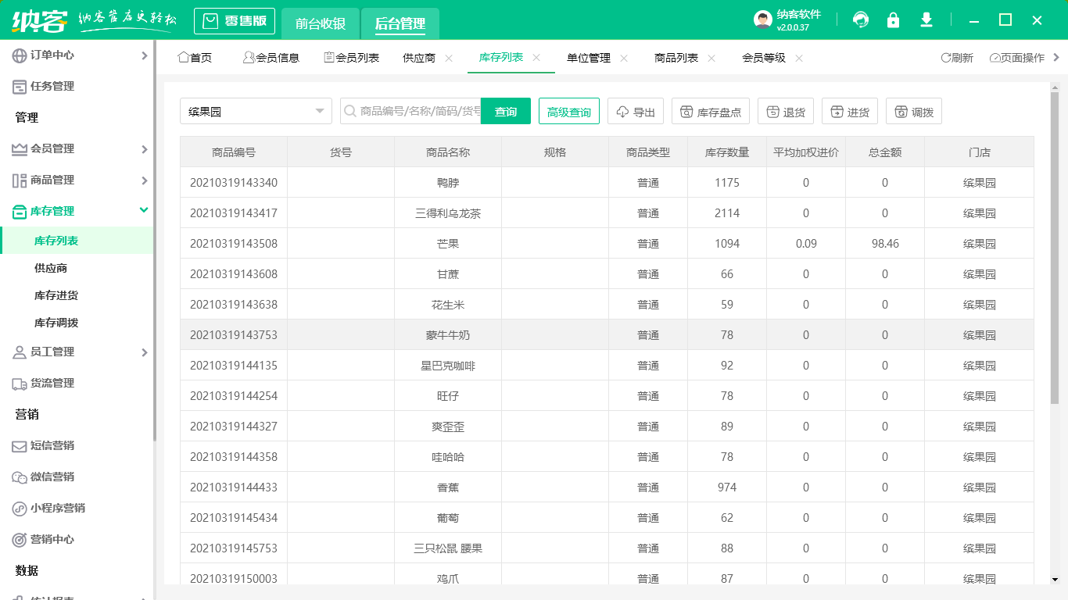Click the 进货 purchase icon
Image resolution: width=1068 pixels, height=600 pixels.
[x=849, y=111]
